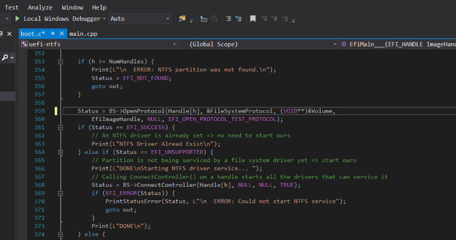Toggle bookmark on current line
The height and width of the screenshot is (240, 456).
tap(253, 19)
